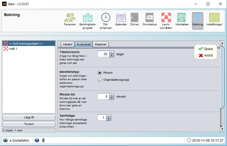Increase Minsta tid minutes up arrow

tap(112, 95)
